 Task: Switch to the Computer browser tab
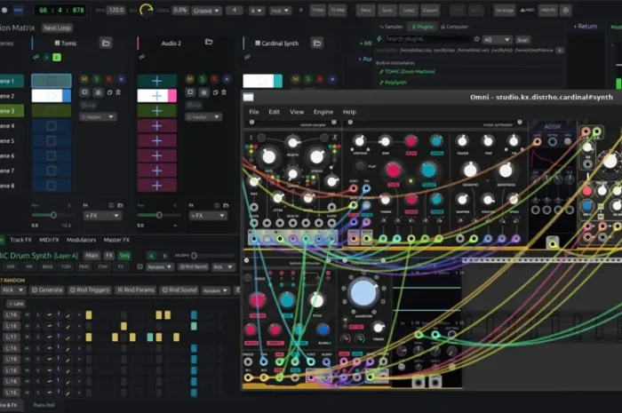(455, 27)
